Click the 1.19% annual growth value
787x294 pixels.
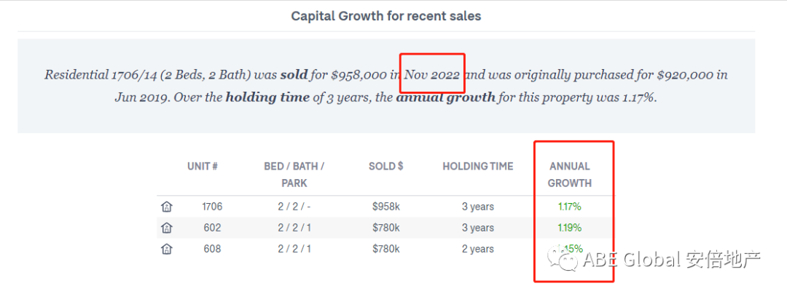(569, 228)
